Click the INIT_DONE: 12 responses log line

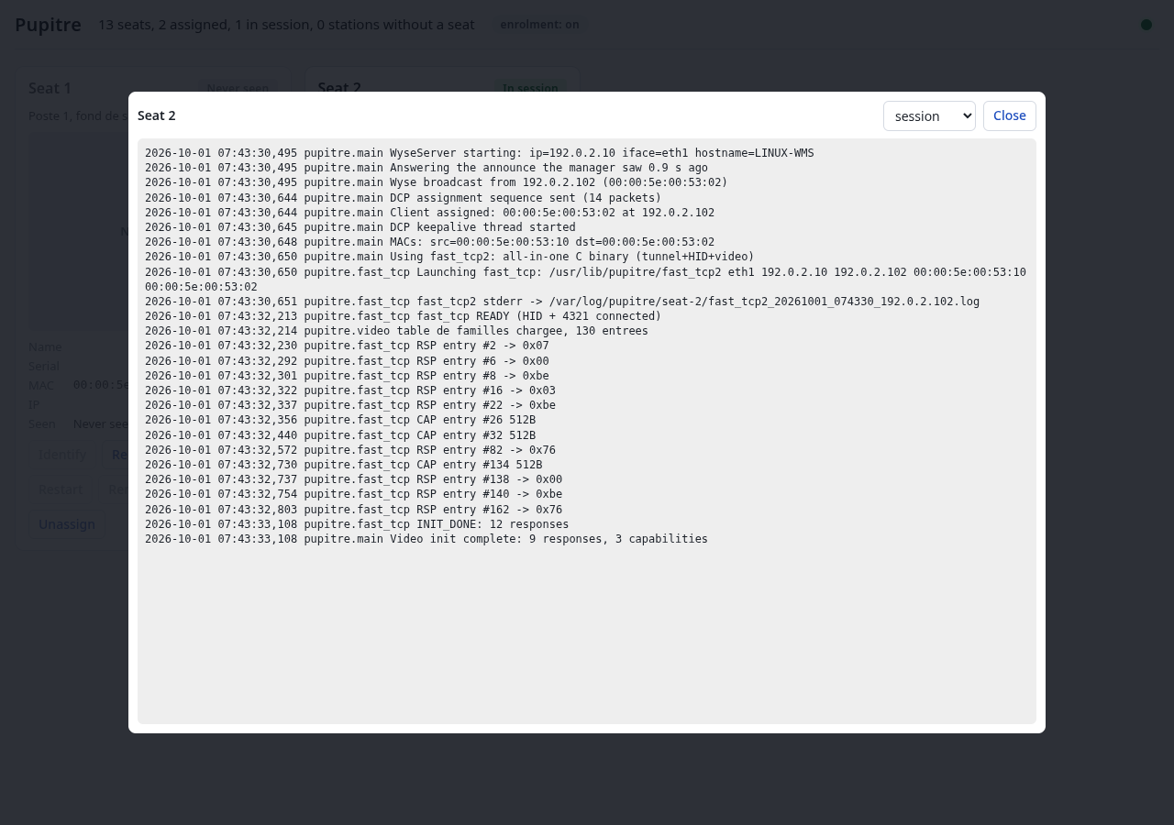(x=357, y=524)
